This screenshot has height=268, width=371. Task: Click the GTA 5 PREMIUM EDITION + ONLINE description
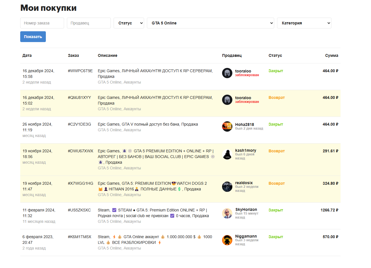156,157
